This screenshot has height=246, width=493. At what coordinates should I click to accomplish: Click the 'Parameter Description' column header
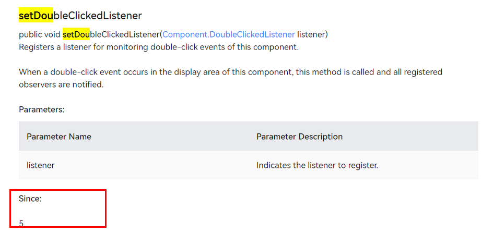299,137
